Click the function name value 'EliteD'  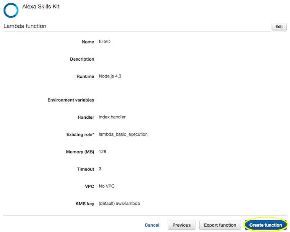click(105, 41)
